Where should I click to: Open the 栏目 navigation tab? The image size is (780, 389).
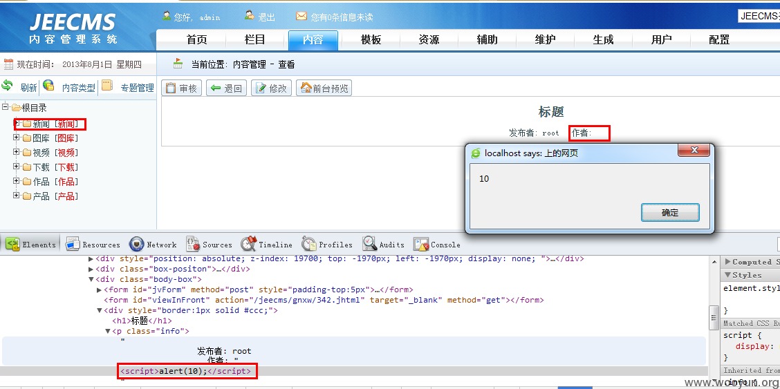[x=254, y=40]
